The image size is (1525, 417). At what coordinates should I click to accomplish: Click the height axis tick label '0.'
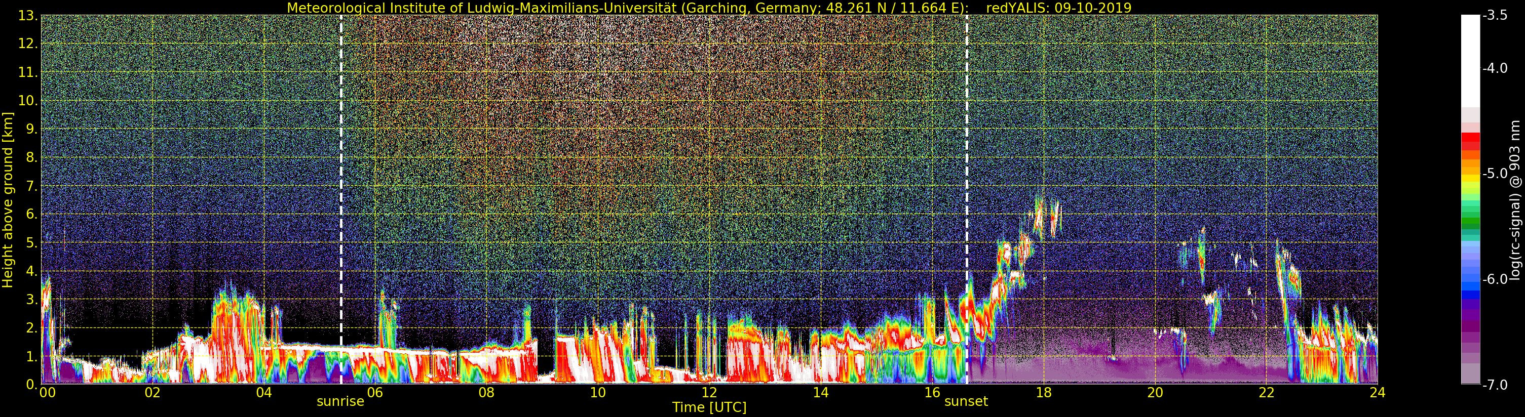31,385
